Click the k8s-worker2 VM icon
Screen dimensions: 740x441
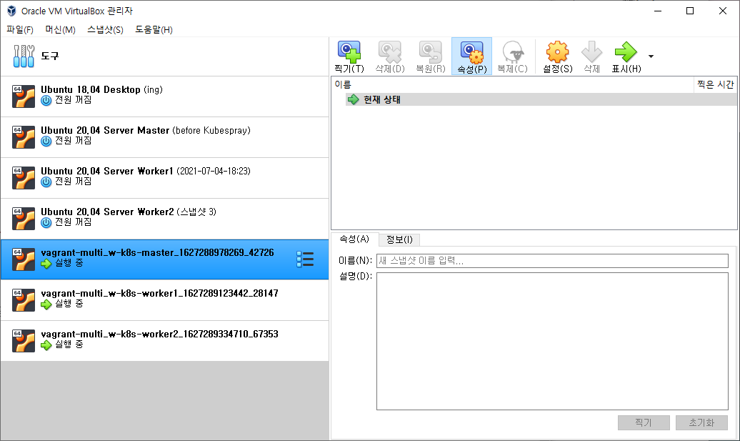point(24,341)
